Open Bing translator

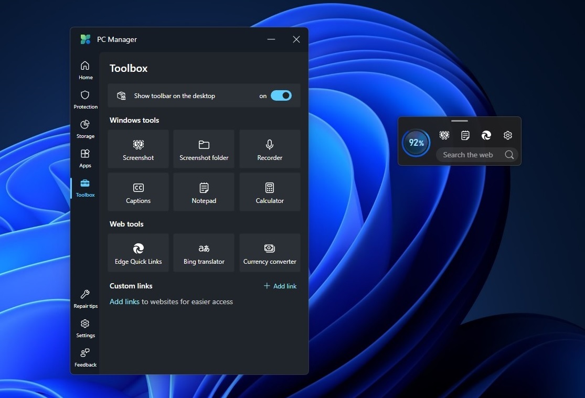[x=204, y=253]
